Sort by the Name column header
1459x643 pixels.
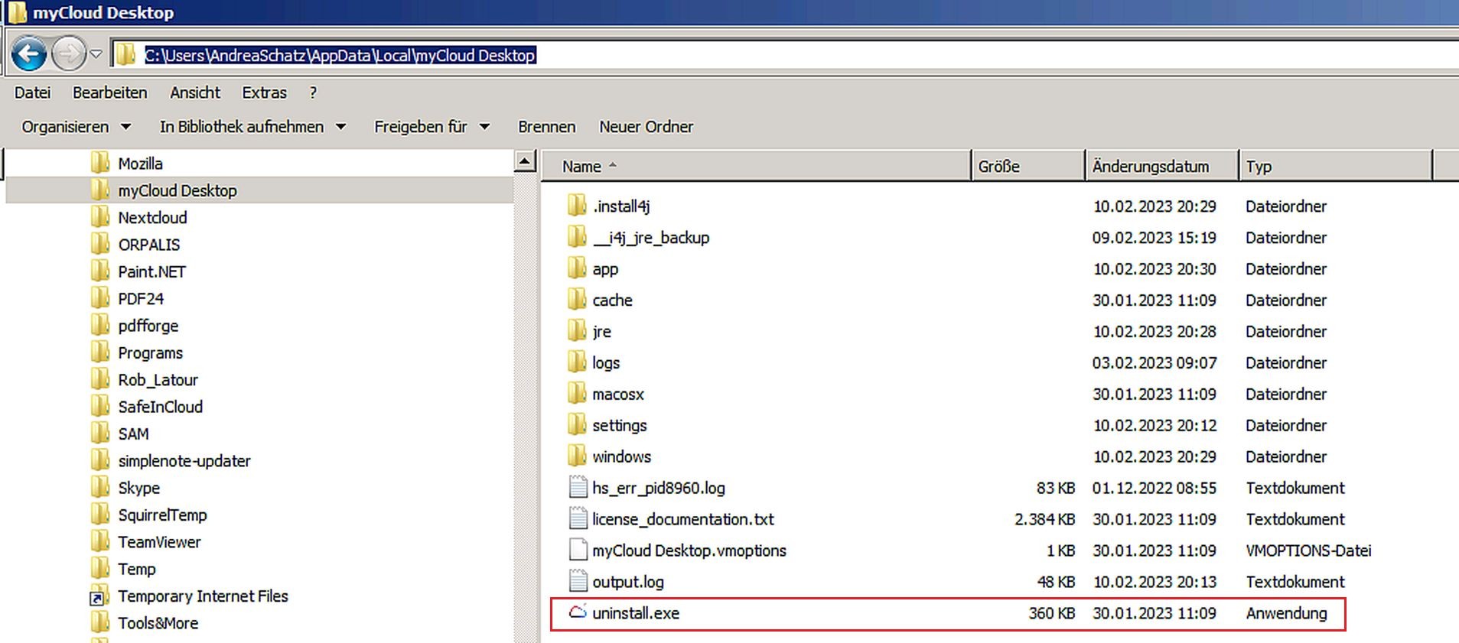[756, 167]
